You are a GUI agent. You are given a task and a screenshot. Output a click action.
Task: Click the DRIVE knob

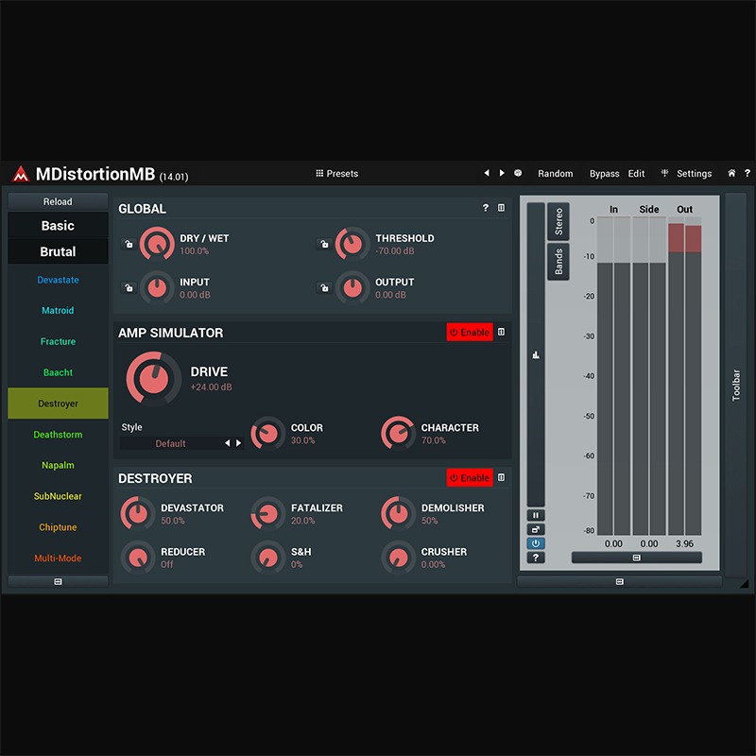pyautogui.click(x=154, y=378)
